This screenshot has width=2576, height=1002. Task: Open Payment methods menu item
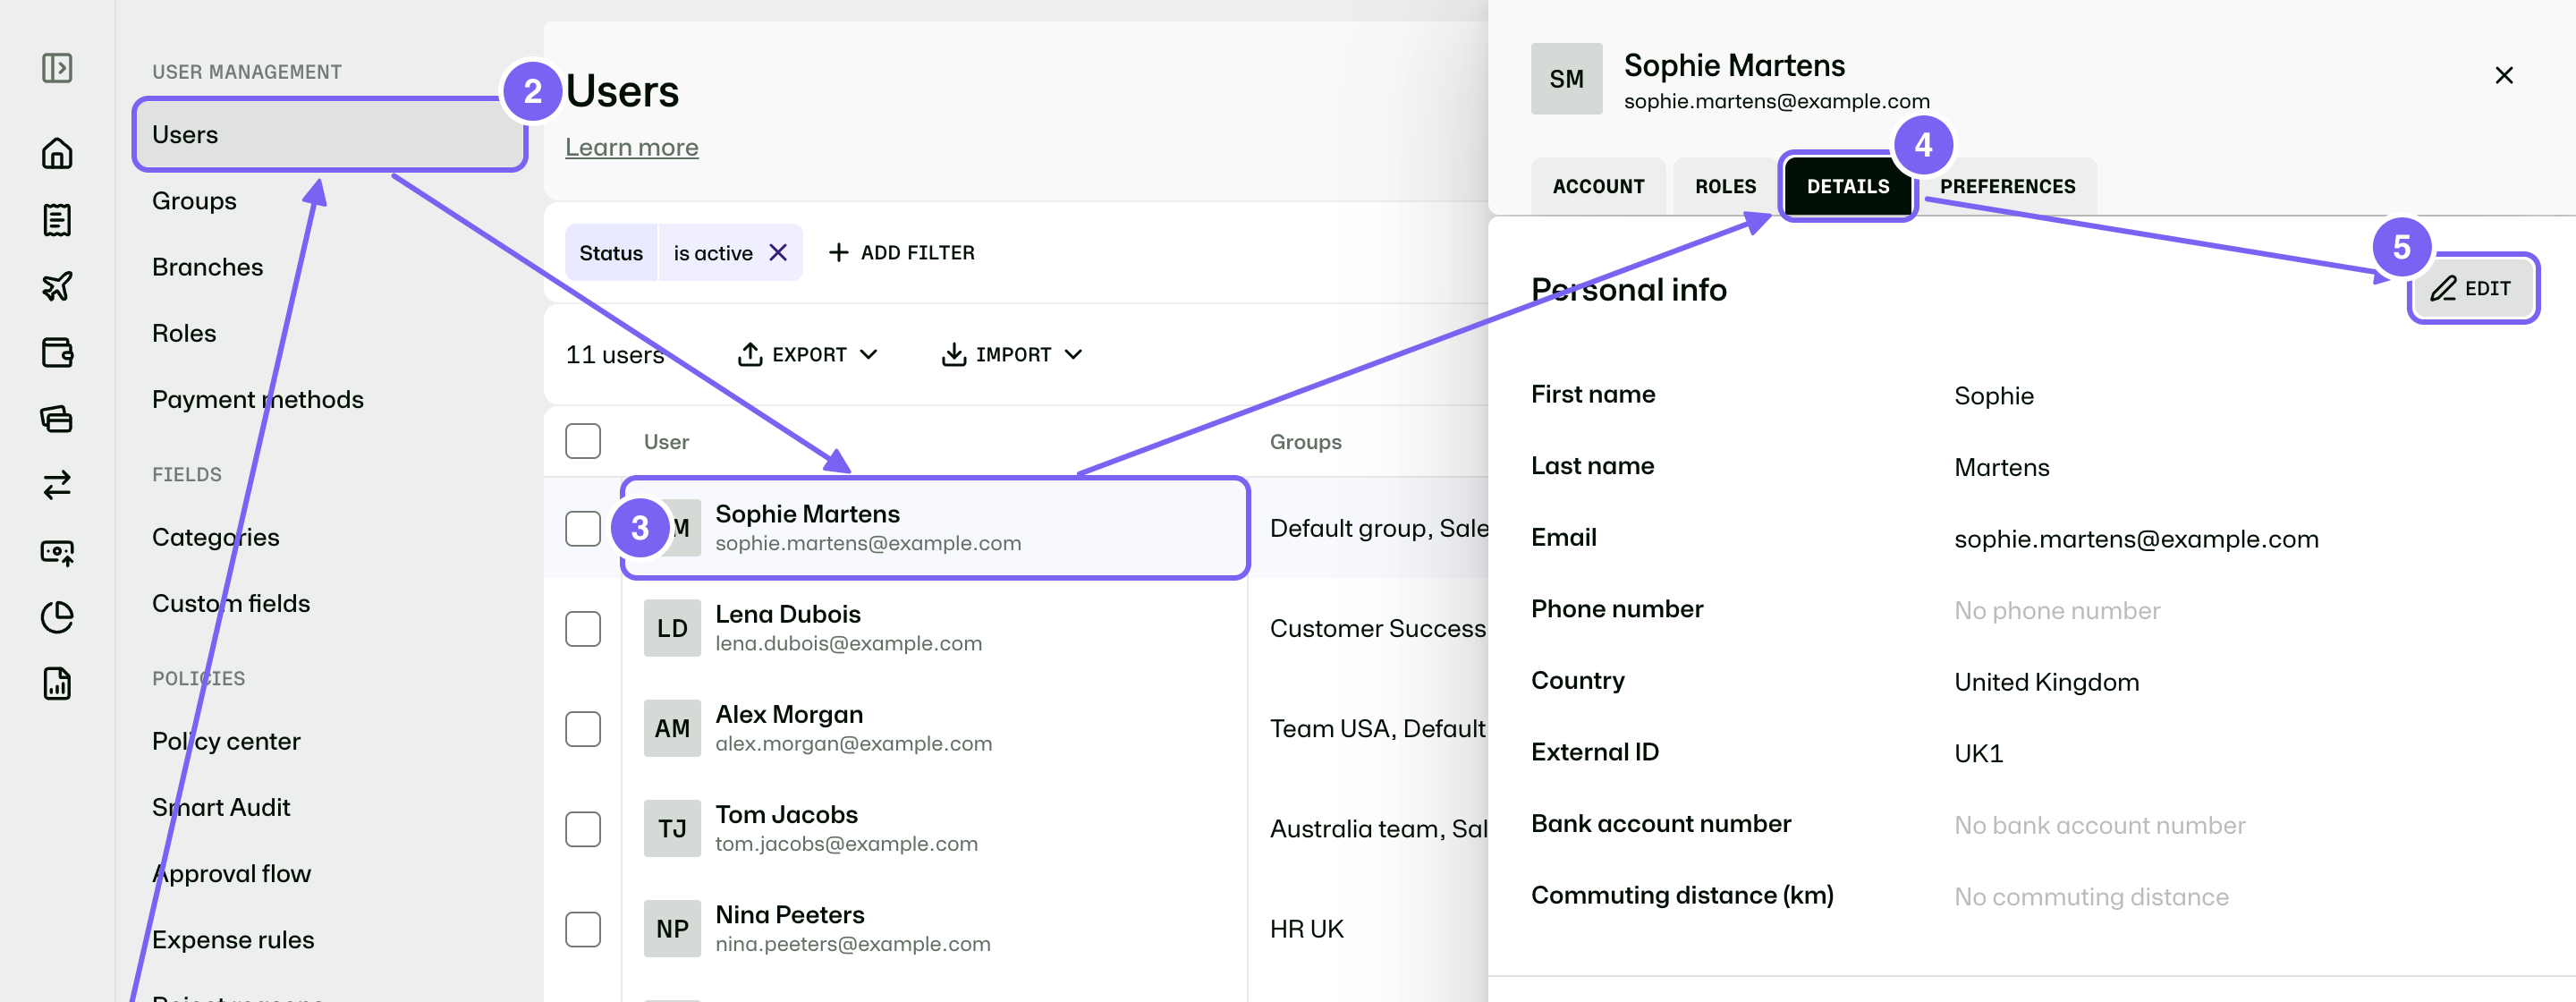(258, 399)
